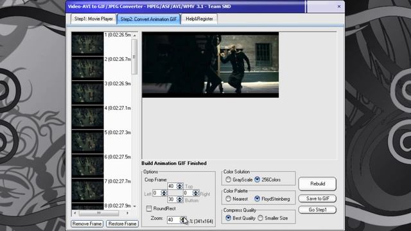Adjust the Zoom spinner arrows
The image size is (411, 231).
click(183, 219)
